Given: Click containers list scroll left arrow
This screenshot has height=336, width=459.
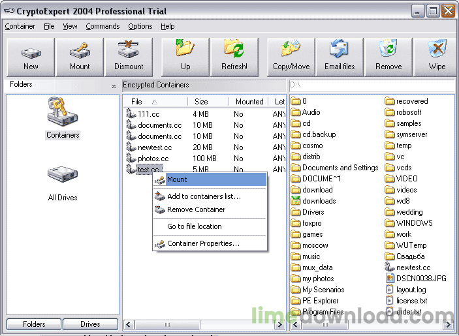Looking at the screenshot, I should (x=128, y=325).
